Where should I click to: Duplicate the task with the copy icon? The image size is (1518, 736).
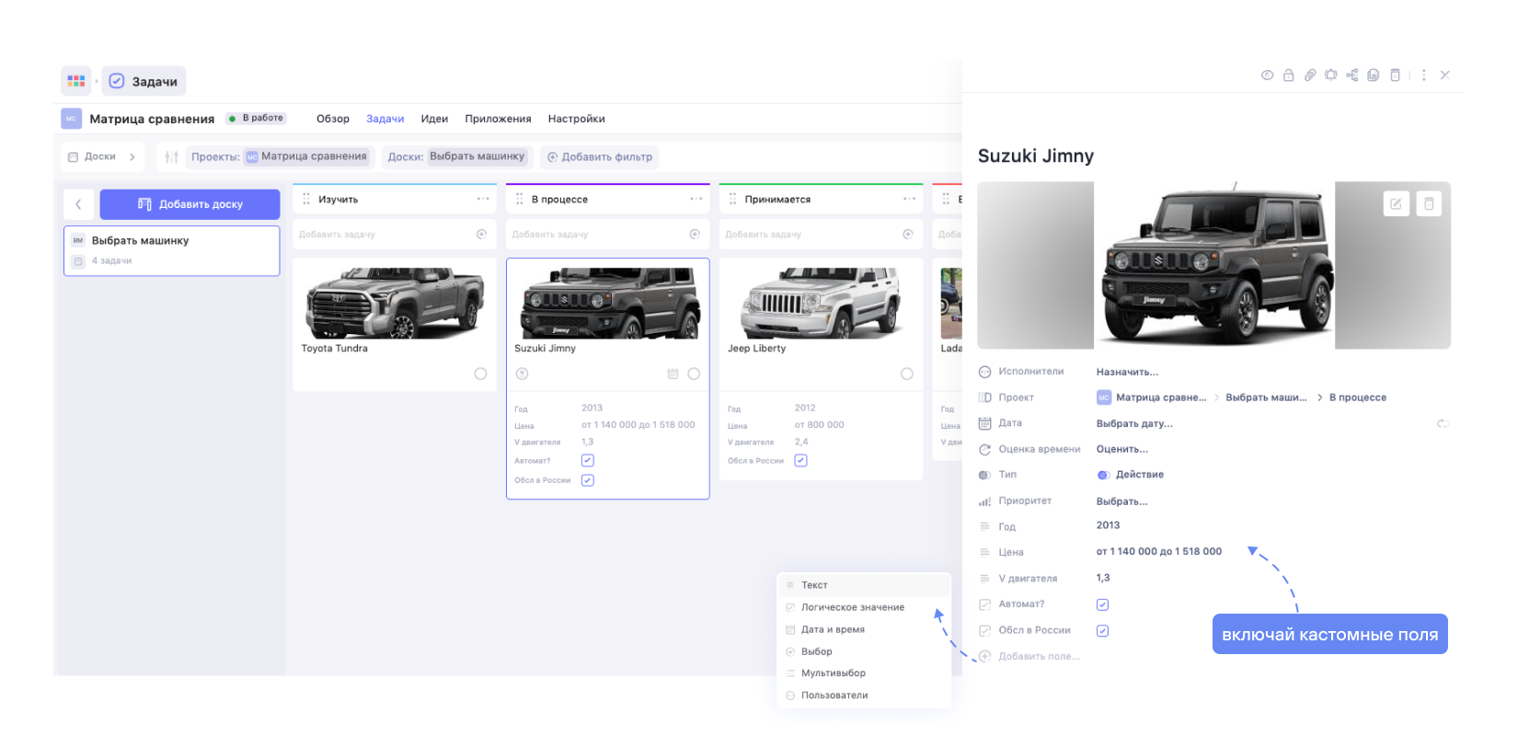click(x=1374, y=75)
